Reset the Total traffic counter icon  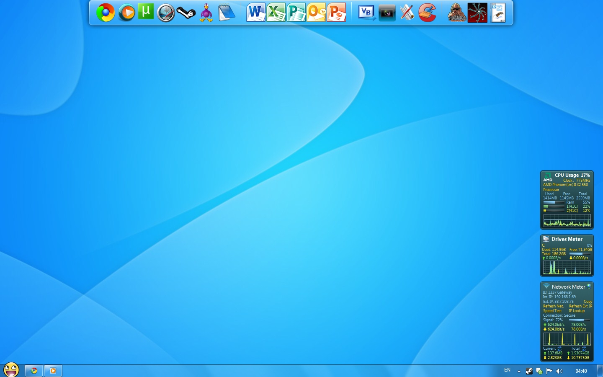[x=584, y=348]
